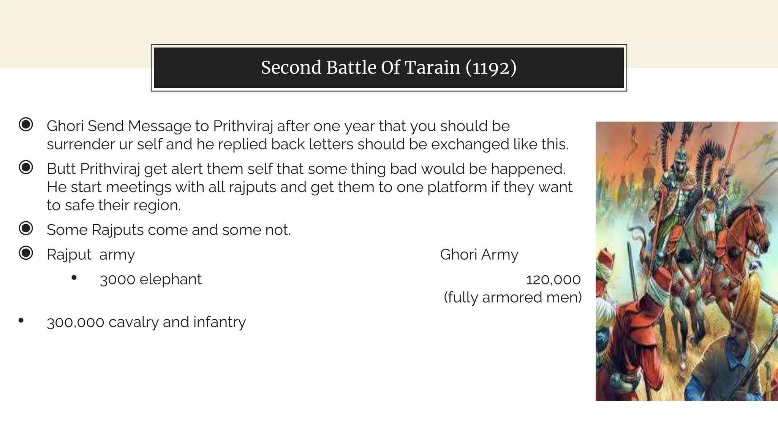Select the bullet icon beside Butt Prithviraj

coord(26,167)
